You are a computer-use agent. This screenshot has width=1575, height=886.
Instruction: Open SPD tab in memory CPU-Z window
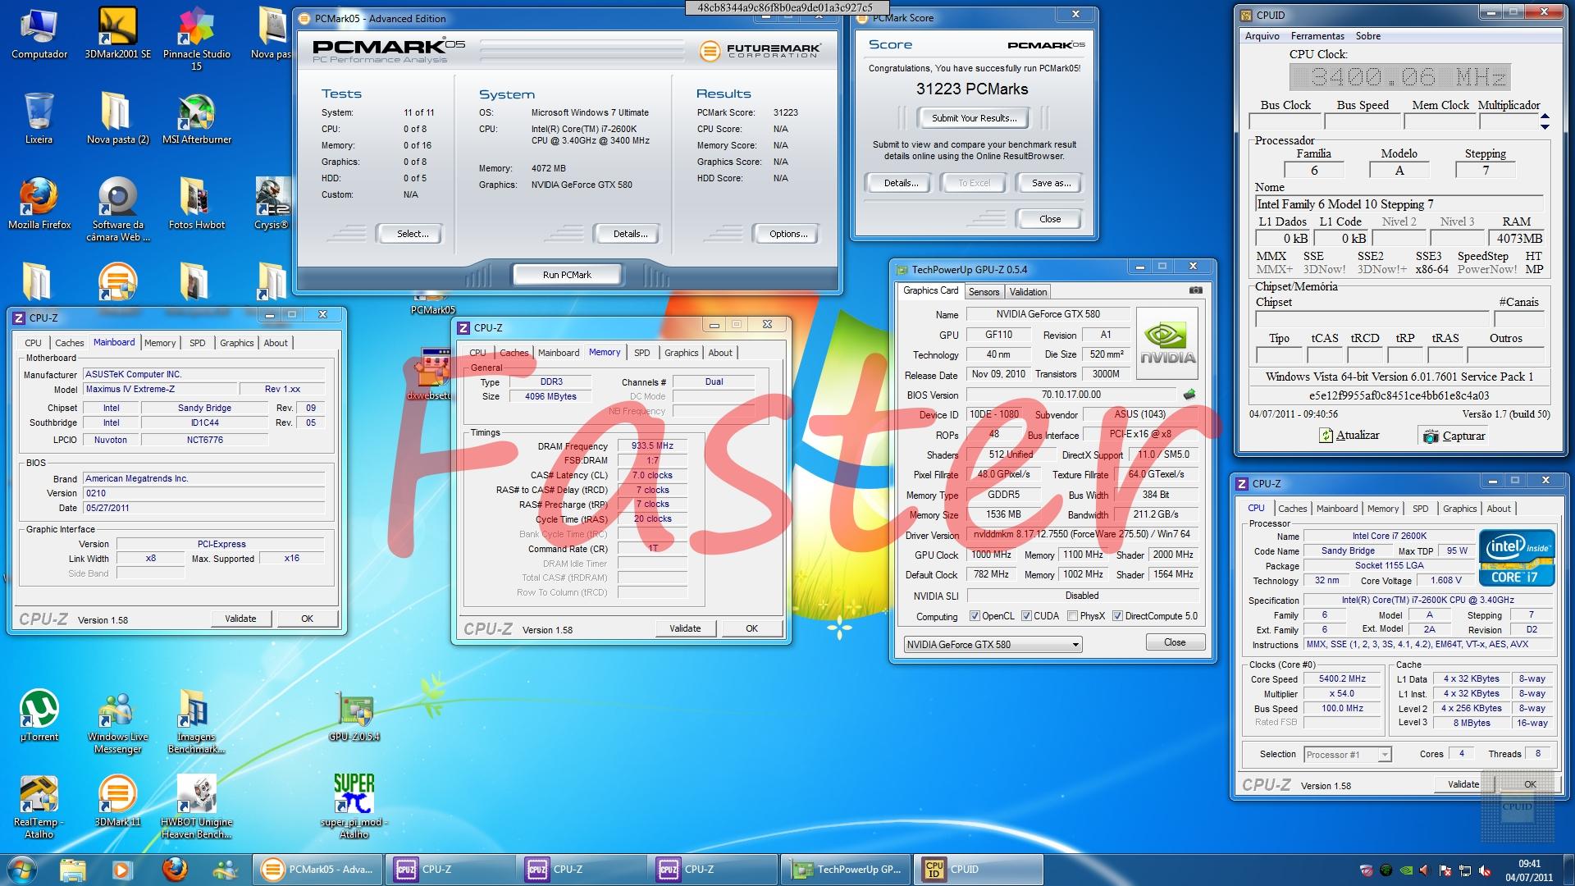click(x=642, y=353)
